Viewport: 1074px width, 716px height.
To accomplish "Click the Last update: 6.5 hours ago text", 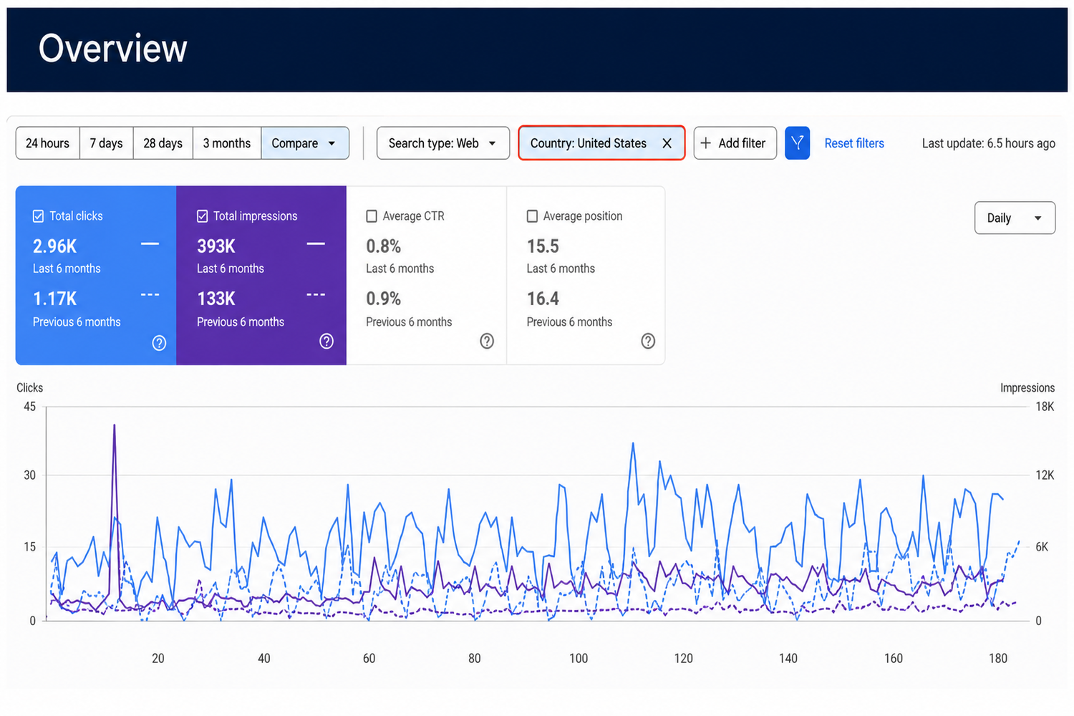I will point(989,143).
